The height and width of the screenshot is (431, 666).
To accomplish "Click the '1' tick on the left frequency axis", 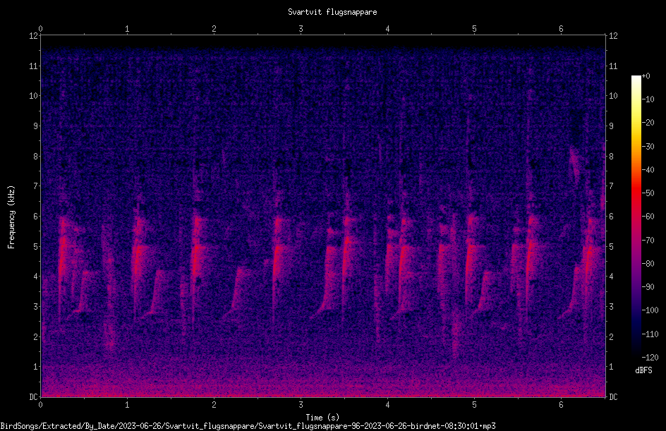I will click(35, 367).
